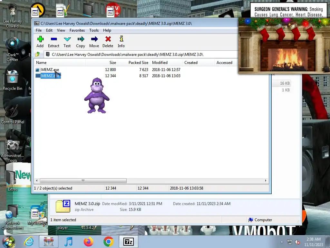Click the yellow desktop shortcut icon at top

(x=38, y=10)
